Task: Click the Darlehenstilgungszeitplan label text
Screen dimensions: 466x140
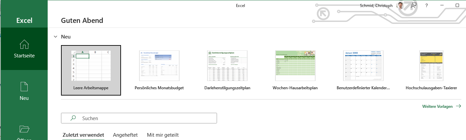Action: (227, 88)
